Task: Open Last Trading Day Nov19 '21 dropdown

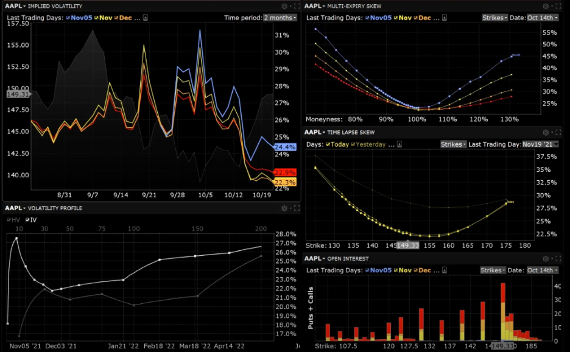Action: click(540, 144)
